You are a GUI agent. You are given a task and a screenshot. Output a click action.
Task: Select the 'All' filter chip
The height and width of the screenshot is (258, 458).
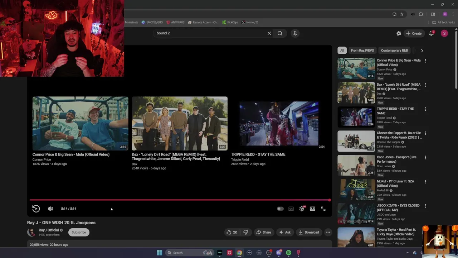pos(342,51)
